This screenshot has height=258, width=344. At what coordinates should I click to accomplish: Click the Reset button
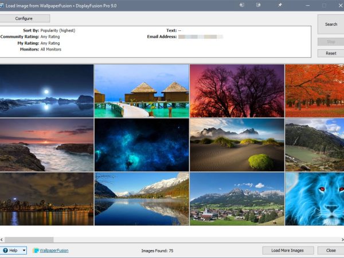330,53
